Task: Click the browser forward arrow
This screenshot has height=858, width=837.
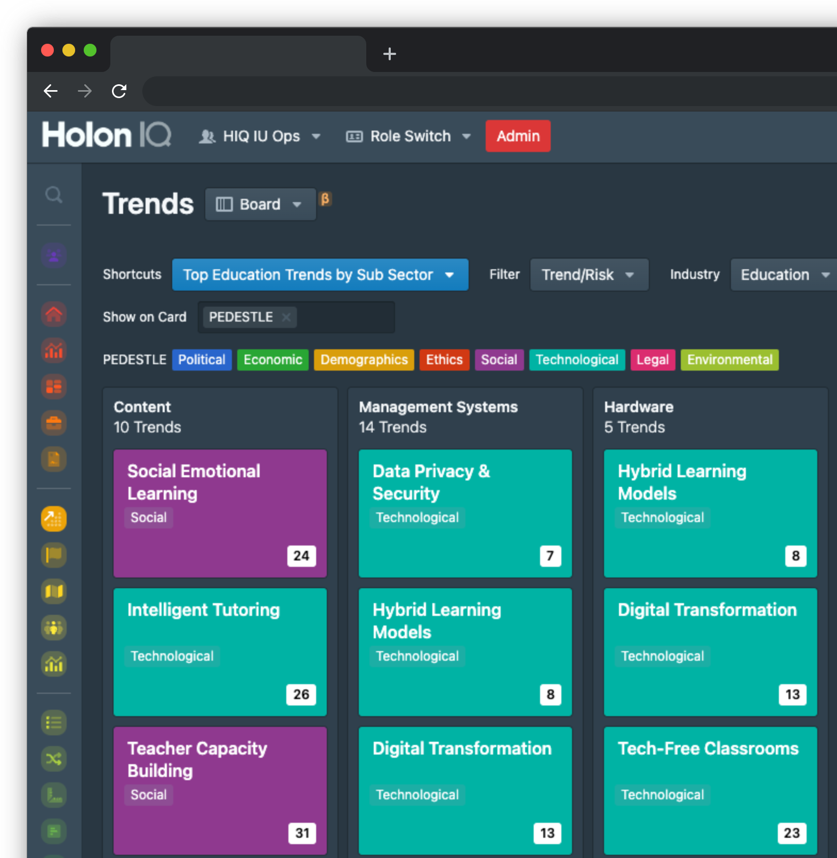Action: pos(85,91)
